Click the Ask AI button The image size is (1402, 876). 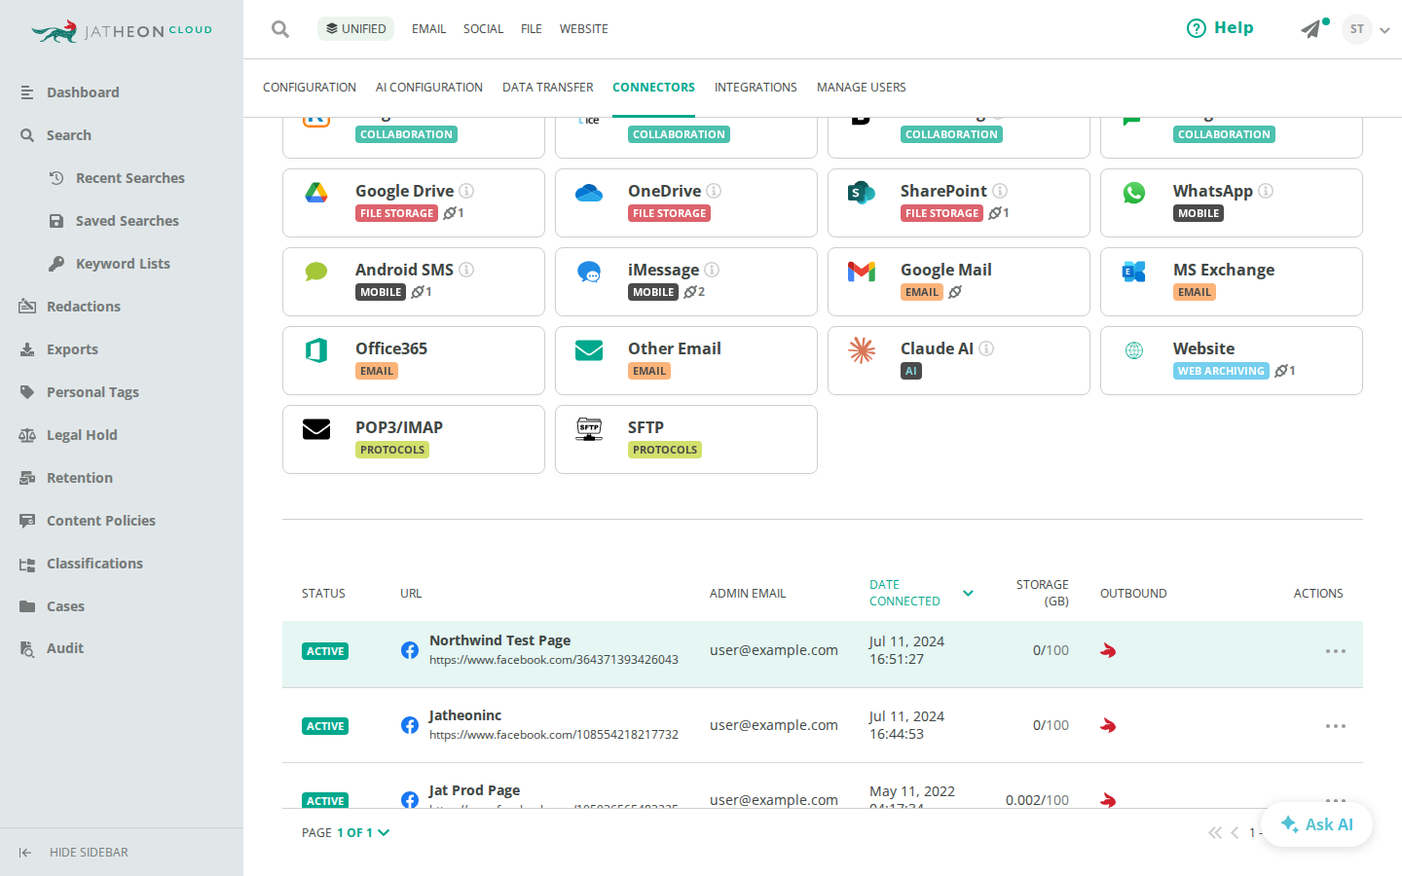[x=1316, y=824]
